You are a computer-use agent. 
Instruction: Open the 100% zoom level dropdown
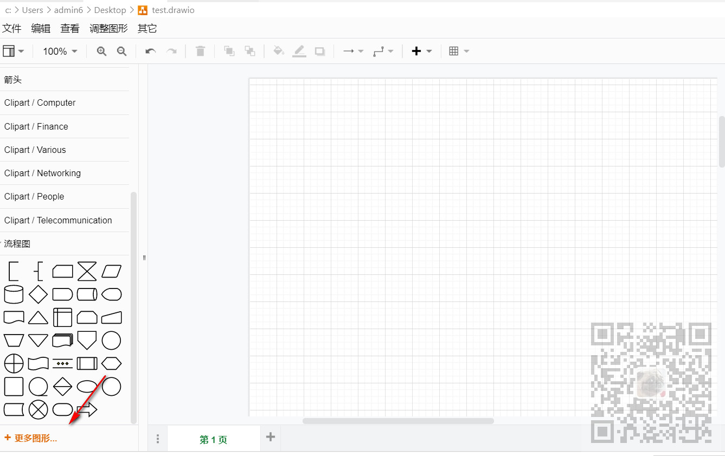point(60,51)
